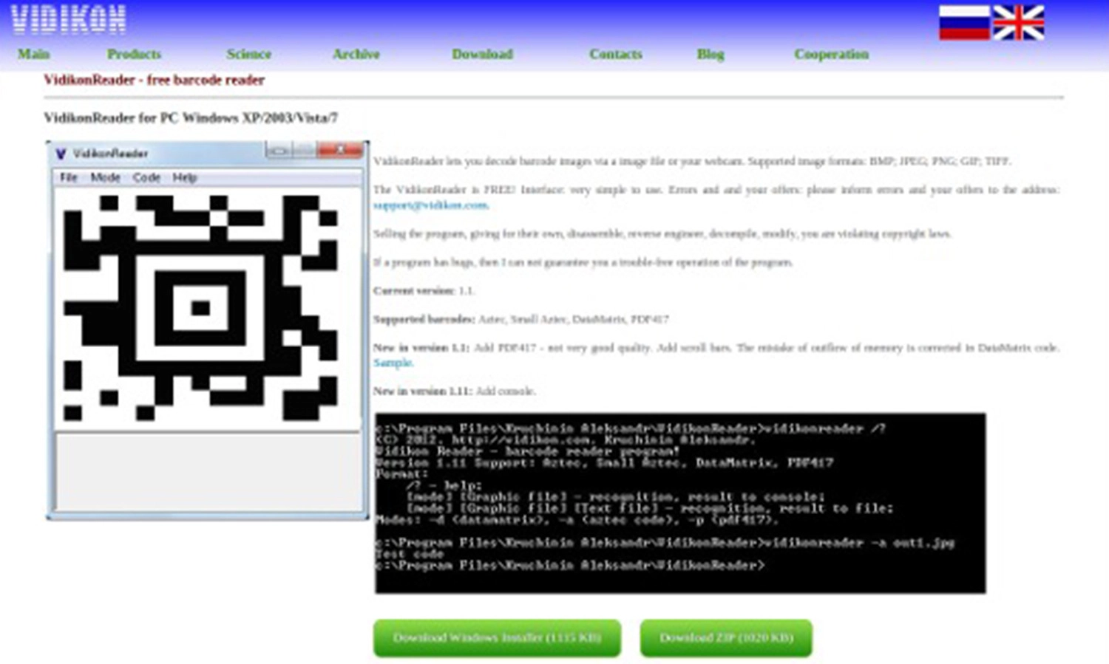This screenshot has height=664, width=1109.
Task: Go to the Science section
Action: [249, 54]
